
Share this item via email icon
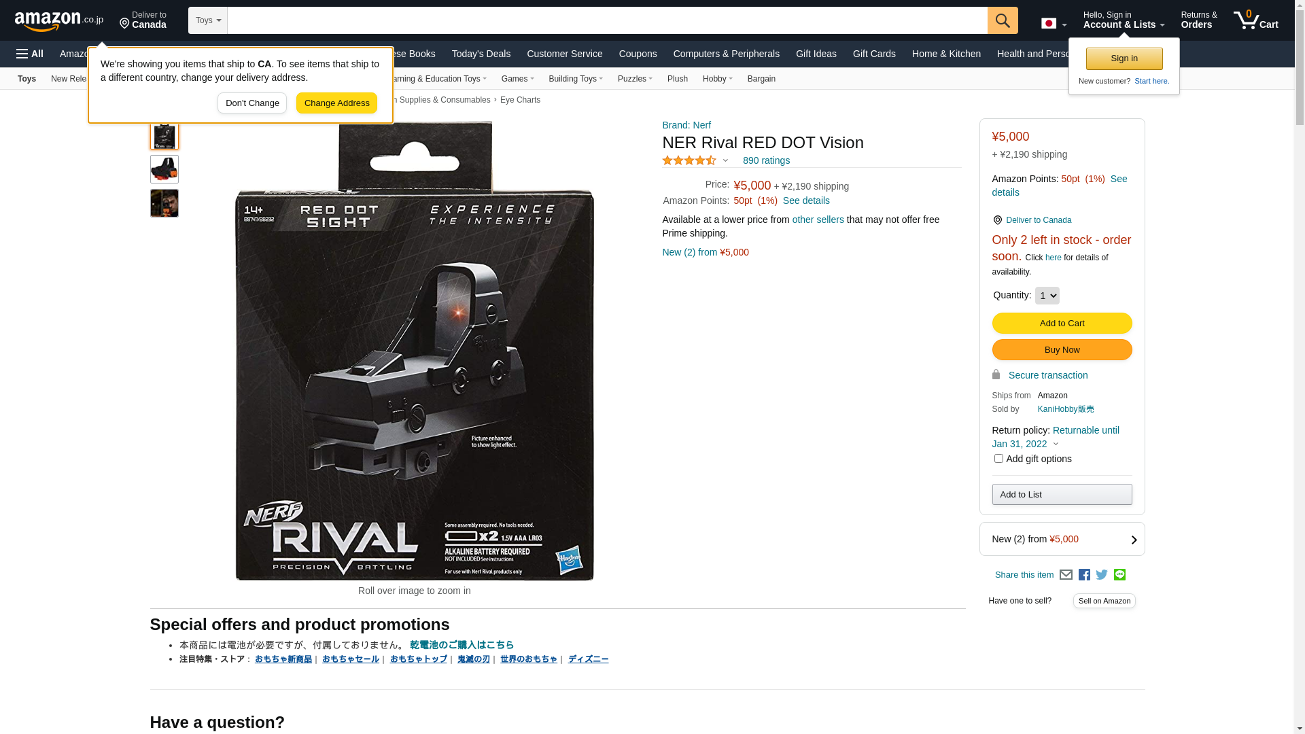pos(1066,575)
